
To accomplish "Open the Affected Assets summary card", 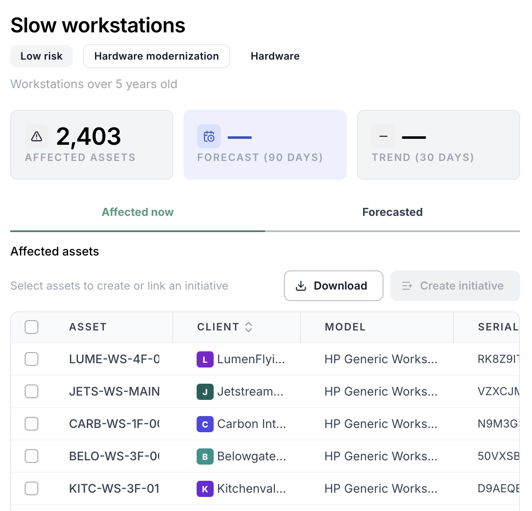I will coord(92,145).
